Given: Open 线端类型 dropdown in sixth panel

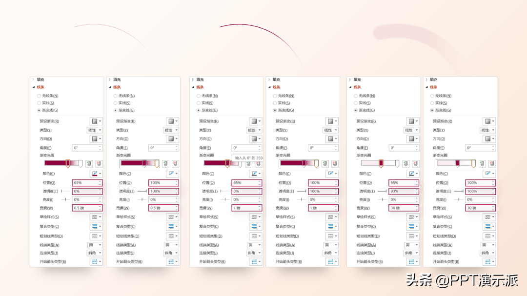Looking at the screenshot, I should [x=488, y=245].
